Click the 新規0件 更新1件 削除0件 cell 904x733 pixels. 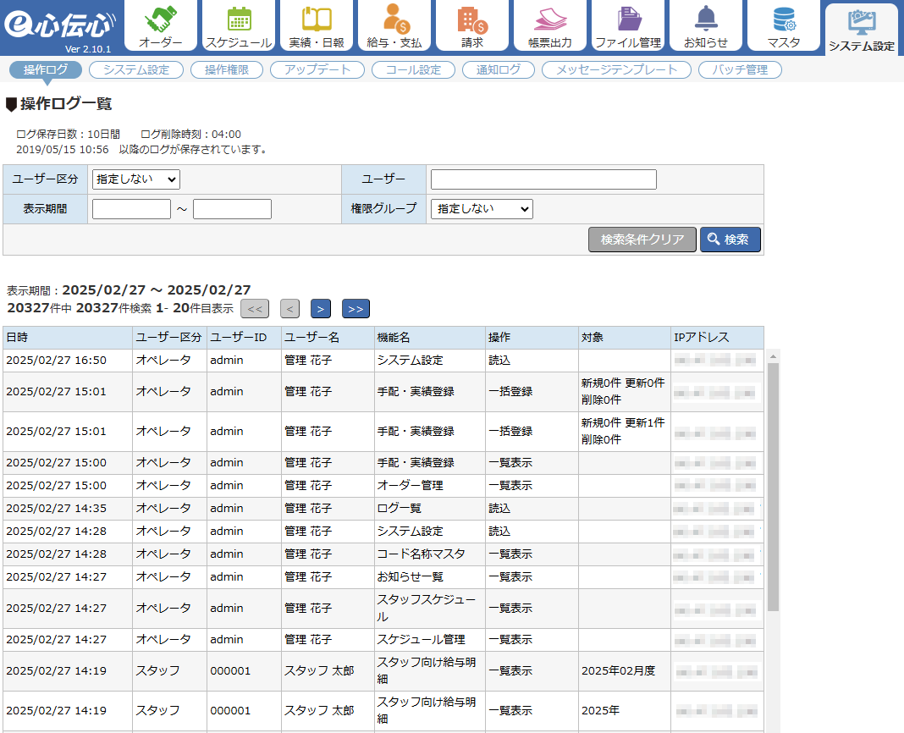(x=625, y=432)
